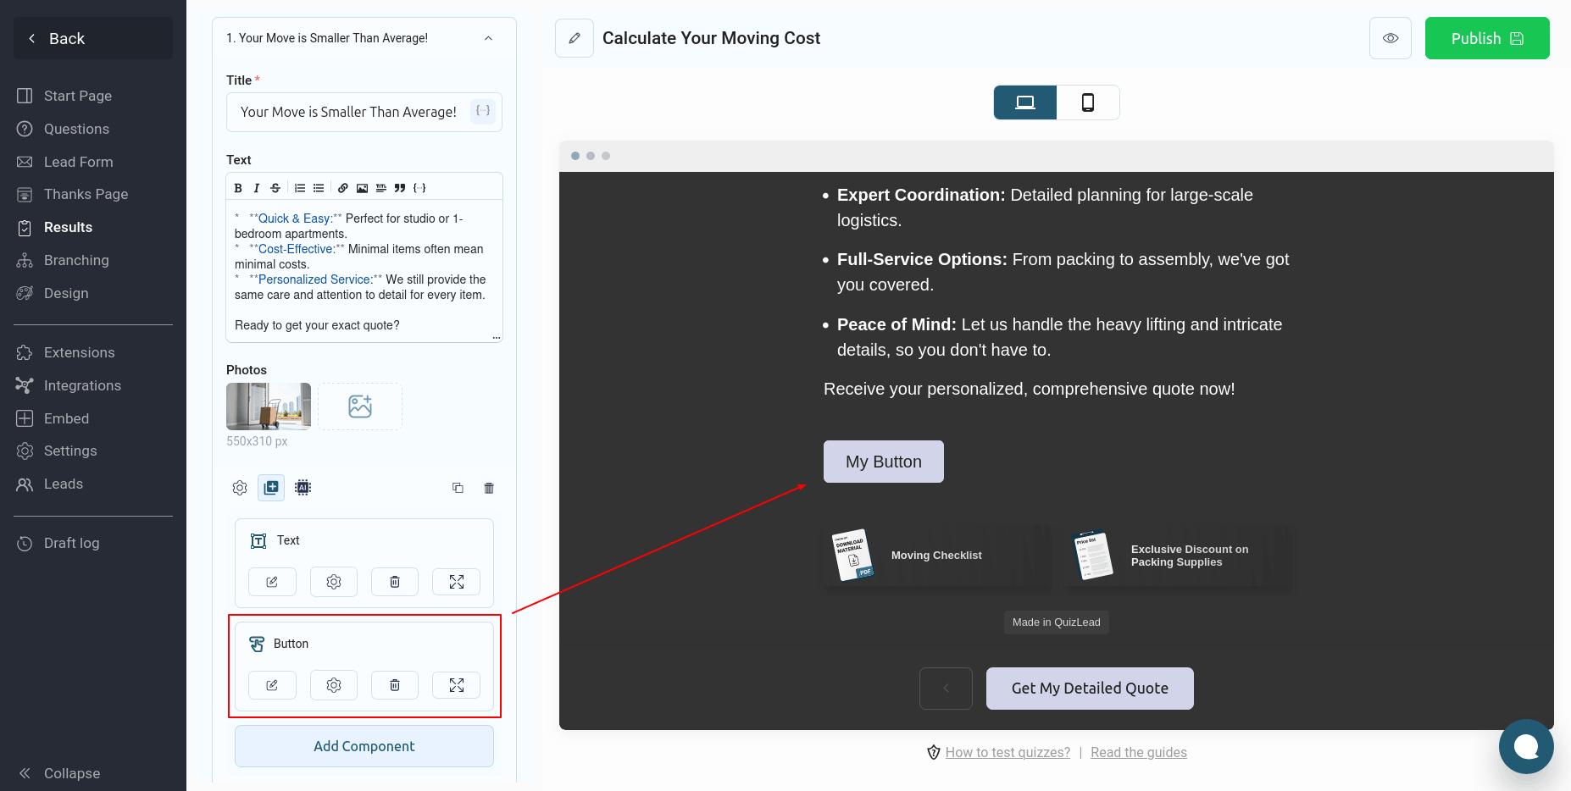This screenshot has height=791, width=1571.
Task: Toggle bold formatting in Text editor
Action: pyautogui.click(x=238, y=188)
